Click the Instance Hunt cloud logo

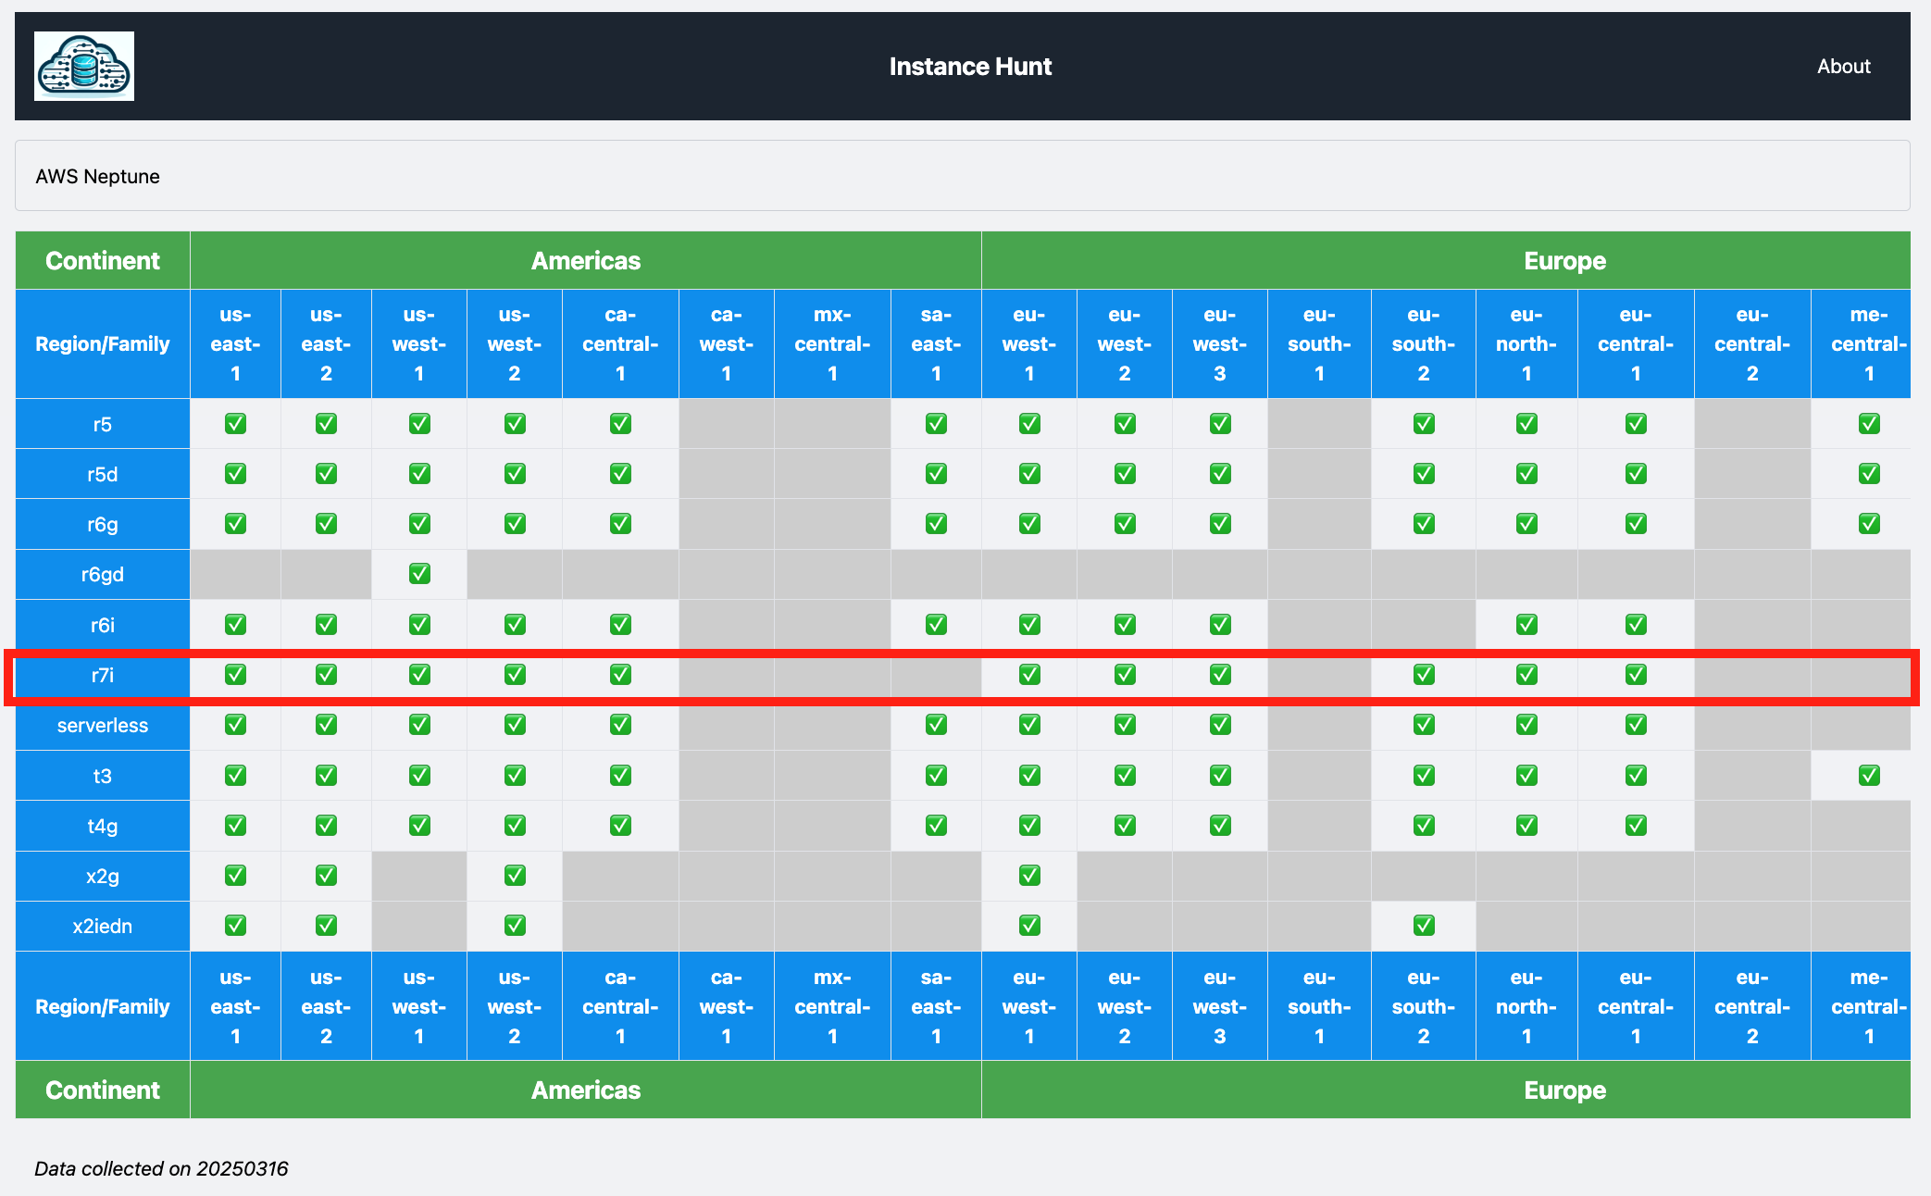coord(84,66)
